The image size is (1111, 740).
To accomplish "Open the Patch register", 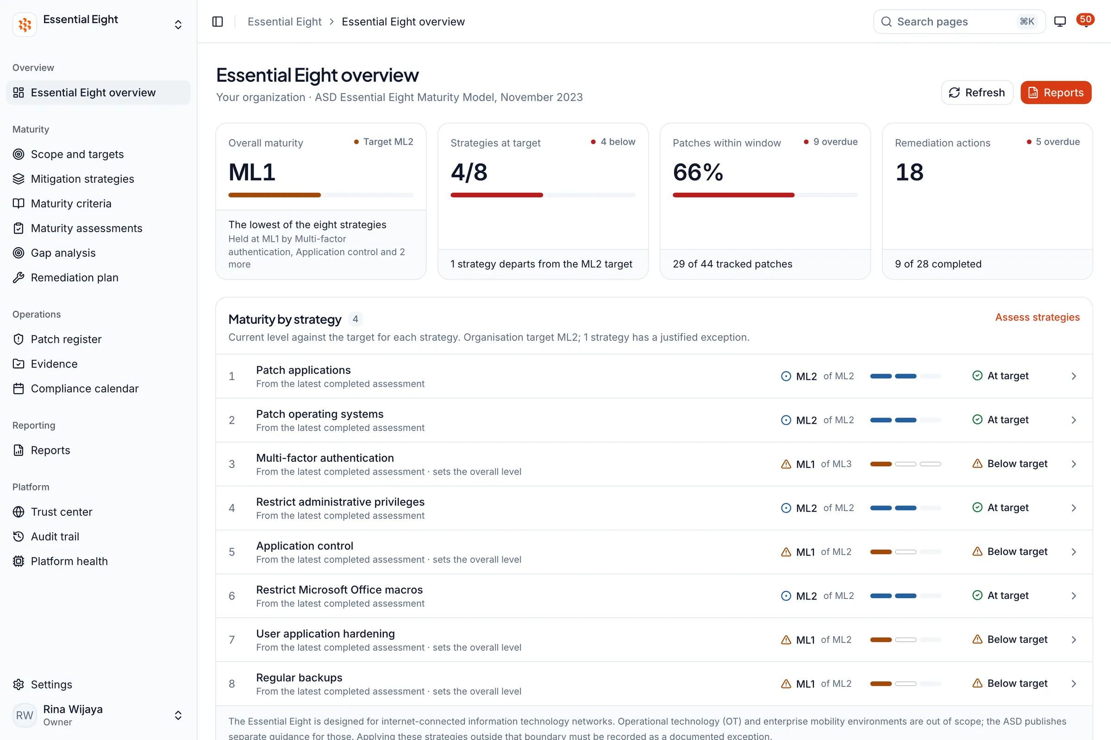I will point(98,339).
